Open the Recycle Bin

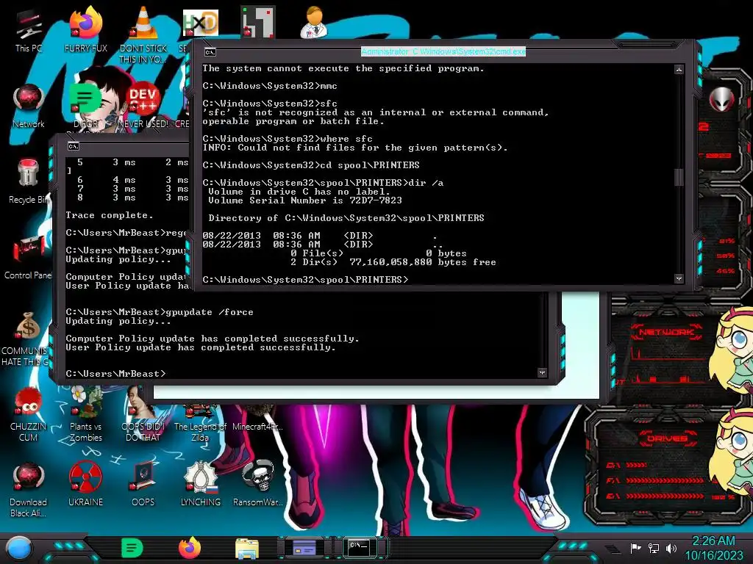click(29, 182)
